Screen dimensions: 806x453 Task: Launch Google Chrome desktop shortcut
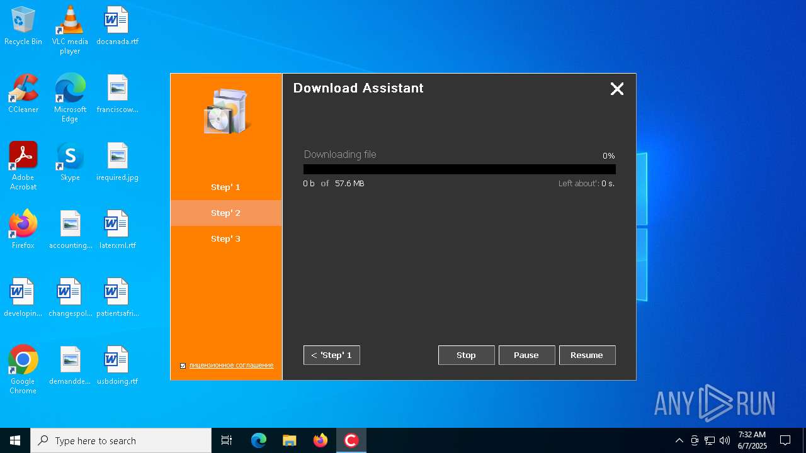[x=23, y=370]
